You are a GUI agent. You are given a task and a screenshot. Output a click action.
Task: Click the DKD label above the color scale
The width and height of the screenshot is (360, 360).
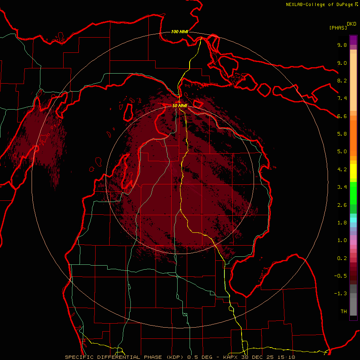tap(352, 24)
